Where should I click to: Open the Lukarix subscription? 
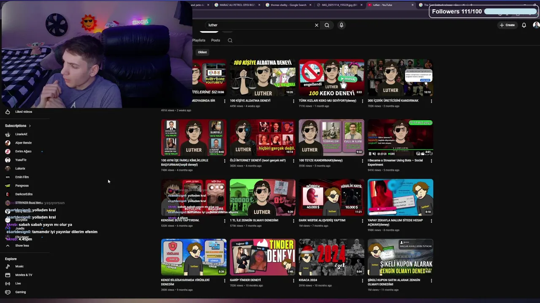20,169
